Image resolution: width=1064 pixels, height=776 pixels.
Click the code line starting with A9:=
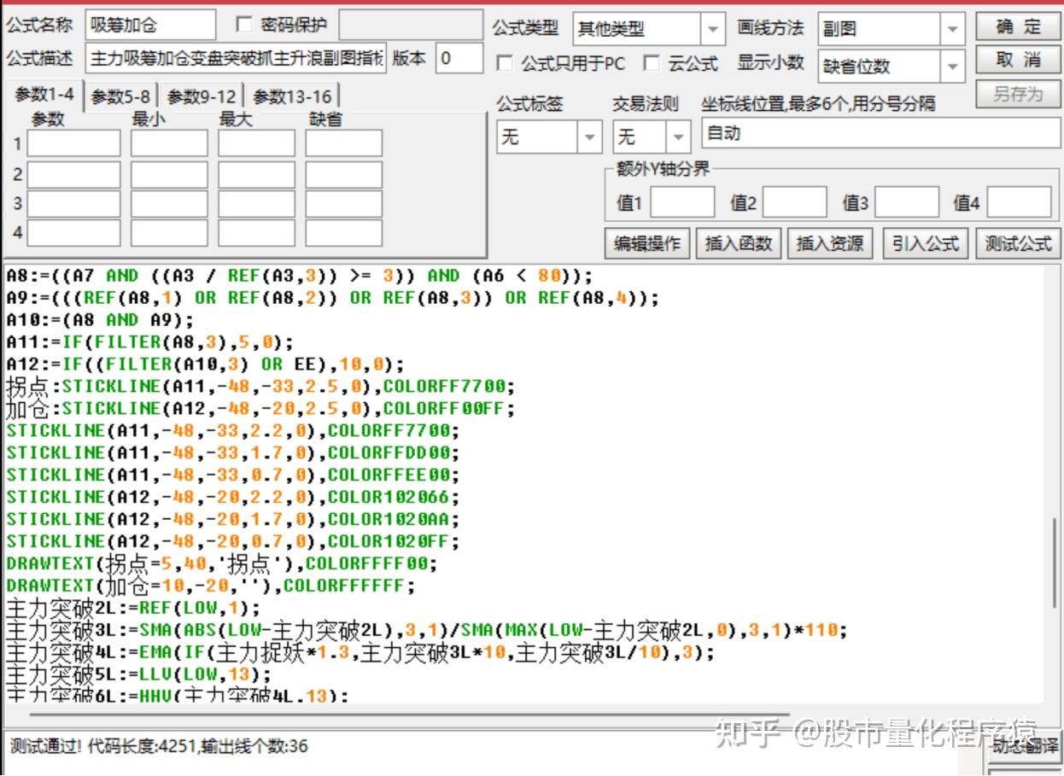coord(333,298)
